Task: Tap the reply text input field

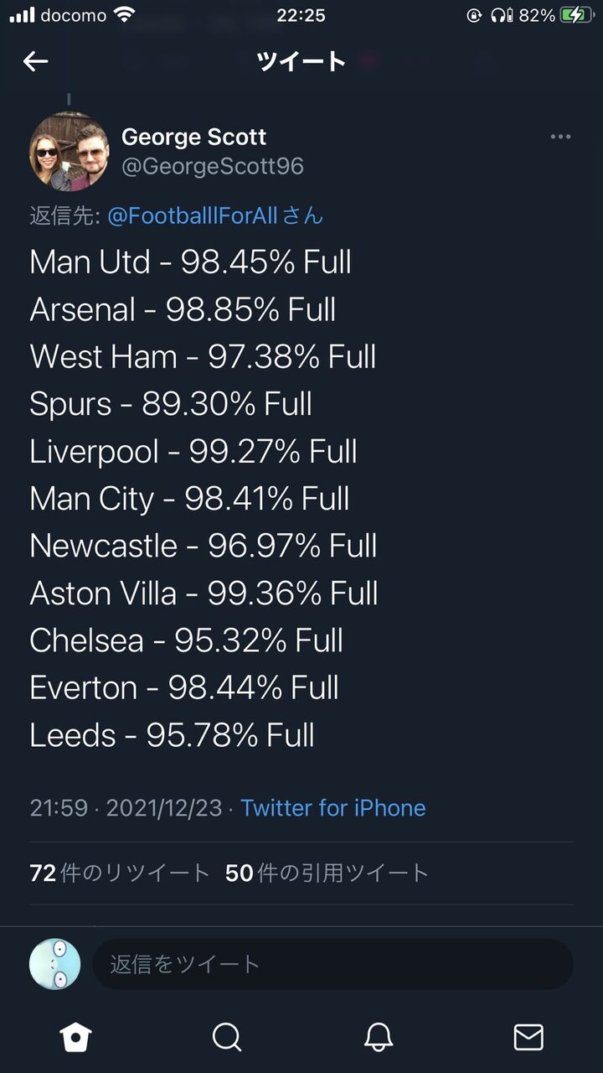Action: pos(332,964)
